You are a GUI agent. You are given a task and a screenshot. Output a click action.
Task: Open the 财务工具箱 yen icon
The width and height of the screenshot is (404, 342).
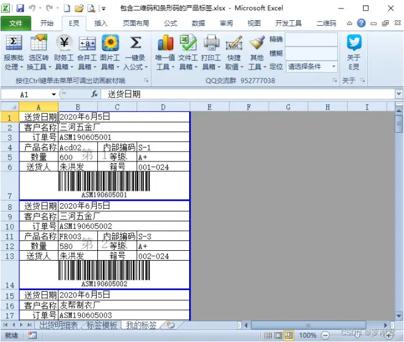pos(64,42)
